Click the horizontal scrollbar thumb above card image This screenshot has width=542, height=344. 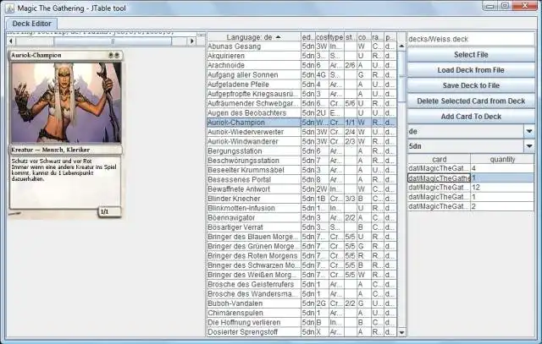coord(113,41)
